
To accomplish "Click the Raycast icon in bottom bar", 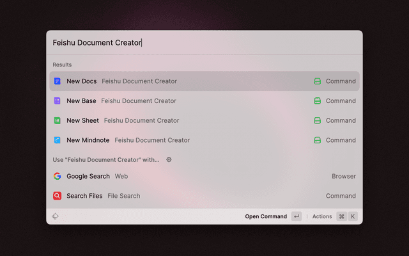I will [56, 216].
